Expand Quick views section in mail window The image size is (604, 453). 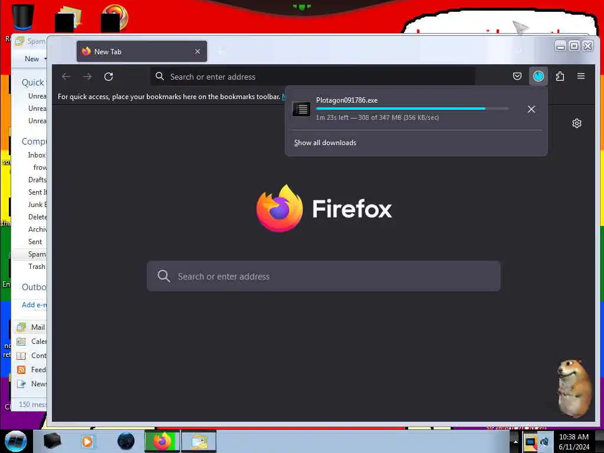[x=34, y=83]
